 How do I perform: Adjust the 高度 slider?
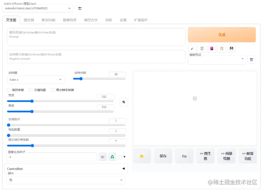(x=60, y=111)
